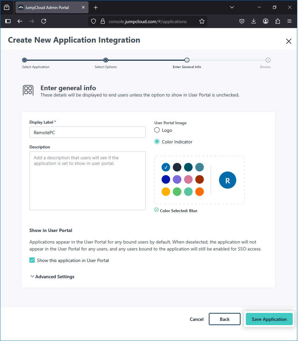Image resolution: width=300 pixels, height=341 pixels.
Task: Go back using the browser back arrow
Action: point(20,21)
